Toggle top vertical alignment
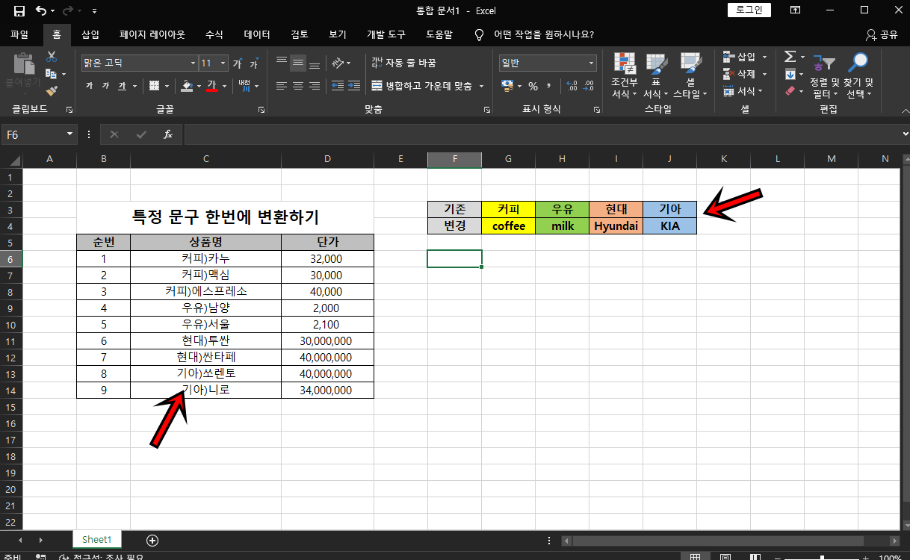Image resolution: width=910 pixels, height=560 pixels. [282, 63]
